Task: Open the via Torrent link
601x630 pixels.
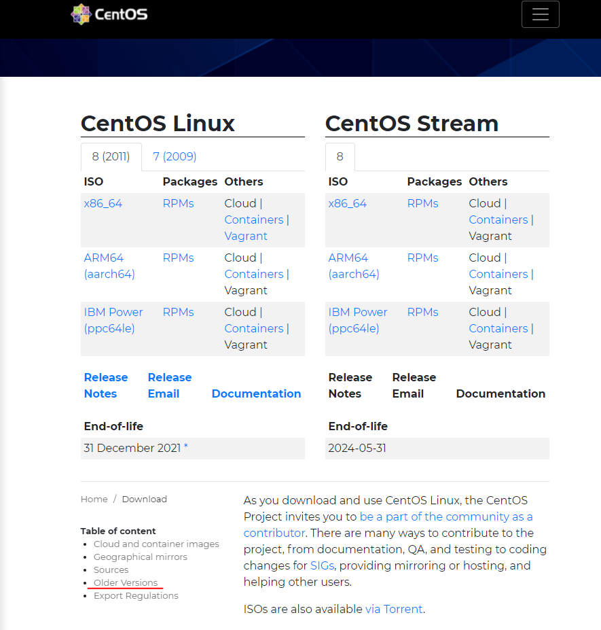Action: pos(394,609)
